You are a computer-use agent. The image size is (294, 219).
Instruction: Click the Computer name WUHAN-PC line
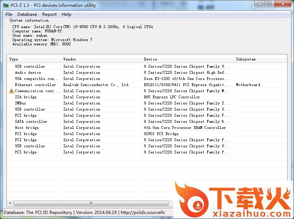coord(37,31)
